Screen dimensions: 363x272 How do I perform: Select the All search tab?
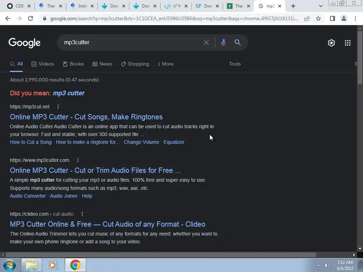pos(16,64)
